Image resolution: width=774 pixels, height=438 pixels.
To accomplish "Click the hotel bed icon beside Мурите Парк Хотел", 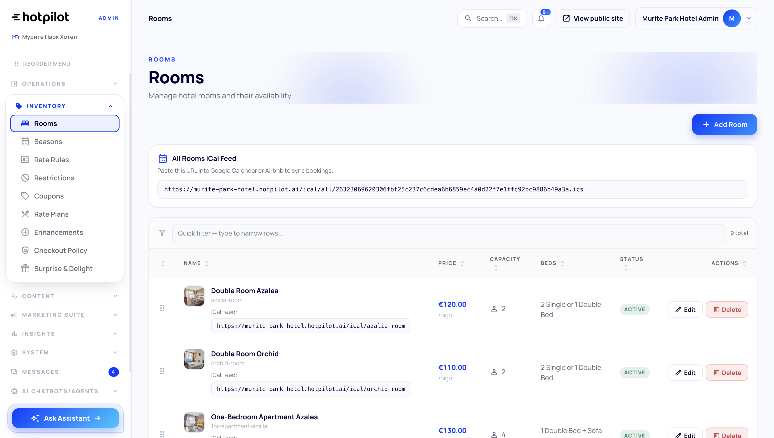I will pyautogui.click(x=15, y=37).
